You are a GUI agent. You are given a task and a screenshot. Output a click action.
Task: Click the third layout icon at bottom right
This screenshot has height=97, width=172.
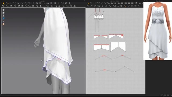click(x=168, y=95)
